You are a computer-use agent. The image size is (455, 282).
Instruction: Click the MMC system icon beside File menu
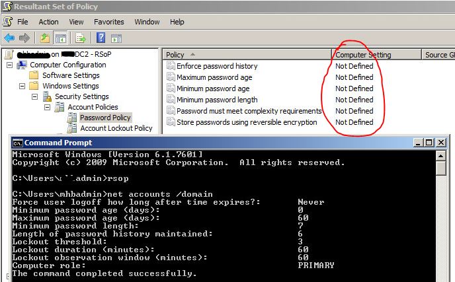(x=7, y=22)
